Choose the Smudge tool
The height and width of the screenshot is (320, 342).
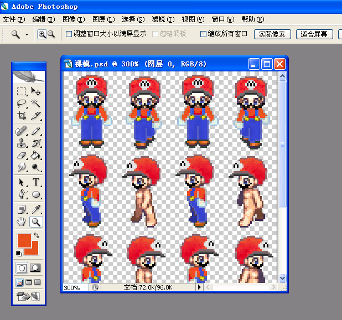point(22,168)
